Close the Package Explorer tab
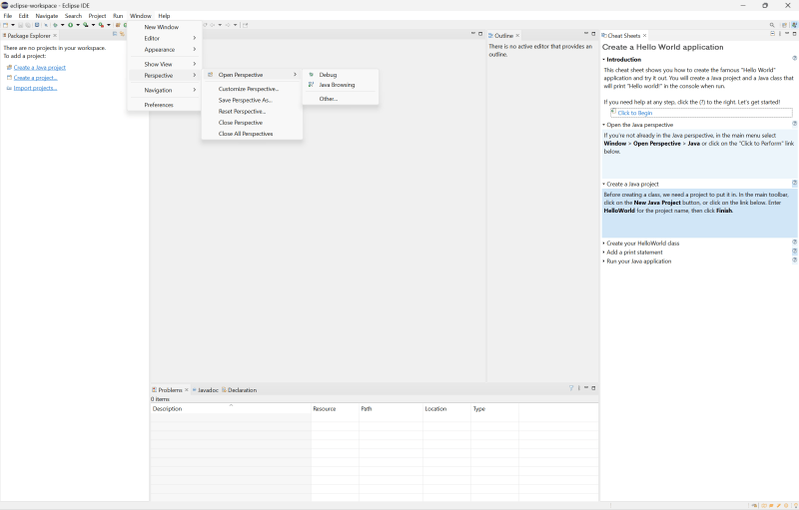 pyautogui.click(x=55, y=36)
